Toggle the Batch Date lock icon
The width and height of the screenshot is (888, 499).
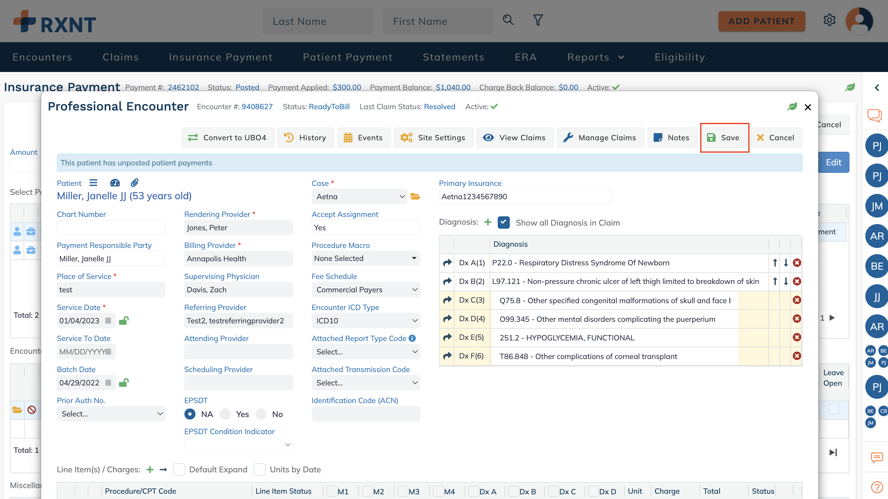coord(124,383)
